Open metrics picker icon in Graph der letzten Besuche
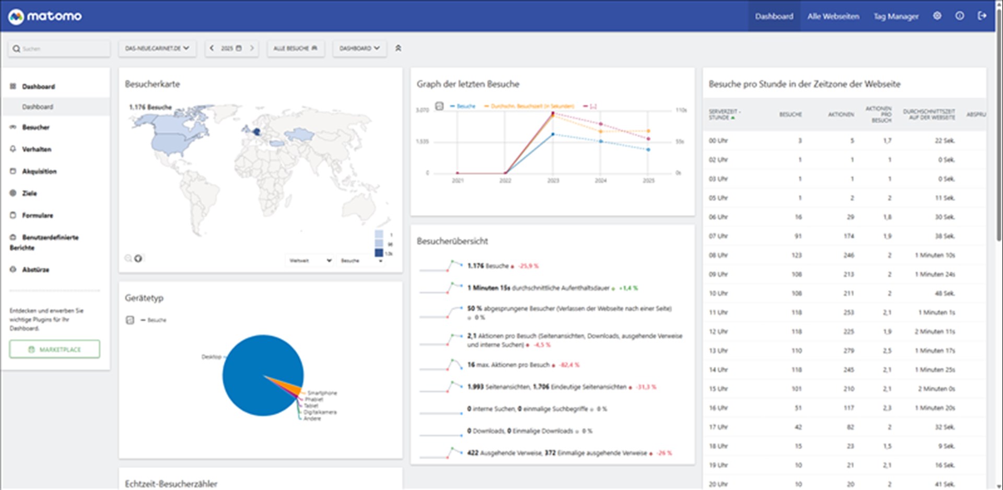 pos(439,106)
